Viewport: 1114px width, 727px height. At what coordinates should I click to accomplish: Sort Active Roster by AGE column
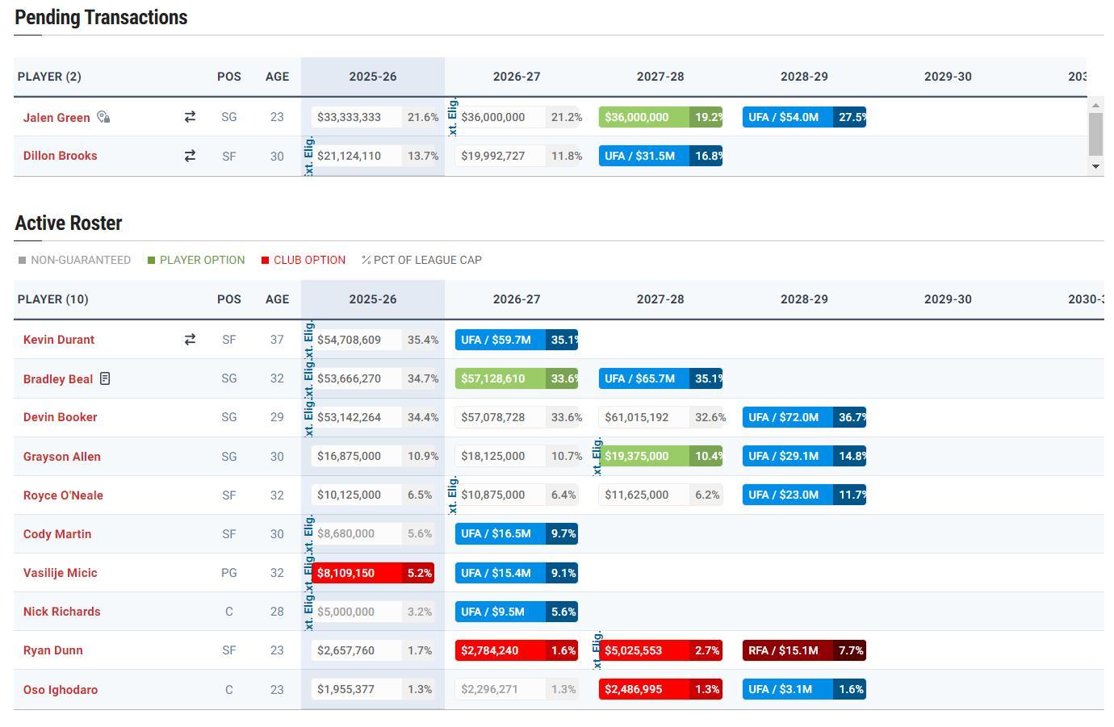277,299
